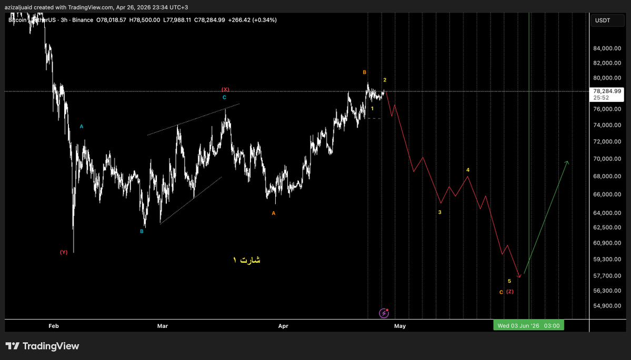Select the orange A wave label

274,213
